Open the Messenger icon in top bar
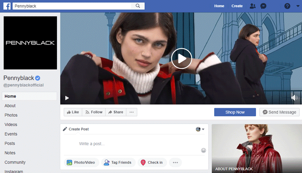The width and height of the screenshot is (302, 173). (x=263, y=6)
